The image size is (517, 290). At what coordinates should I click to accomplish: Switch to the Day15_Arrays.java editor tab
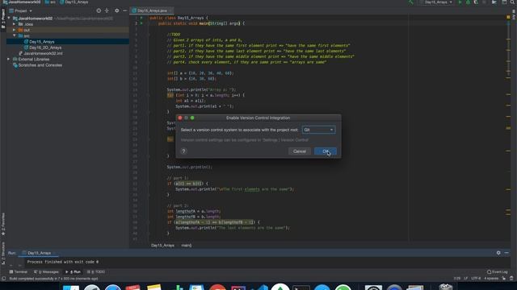(x=152, y=10)
